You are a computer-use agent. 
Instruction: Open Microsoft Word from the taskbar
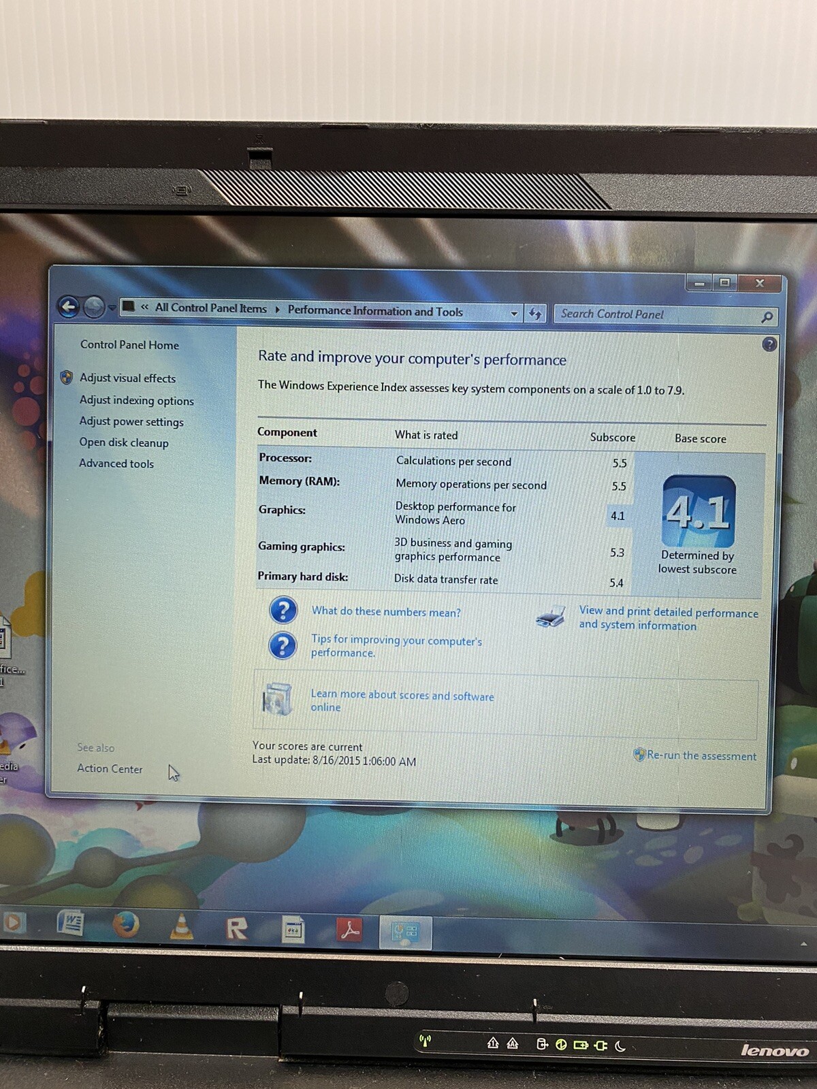pyautogui.click(x=70, y=924)
